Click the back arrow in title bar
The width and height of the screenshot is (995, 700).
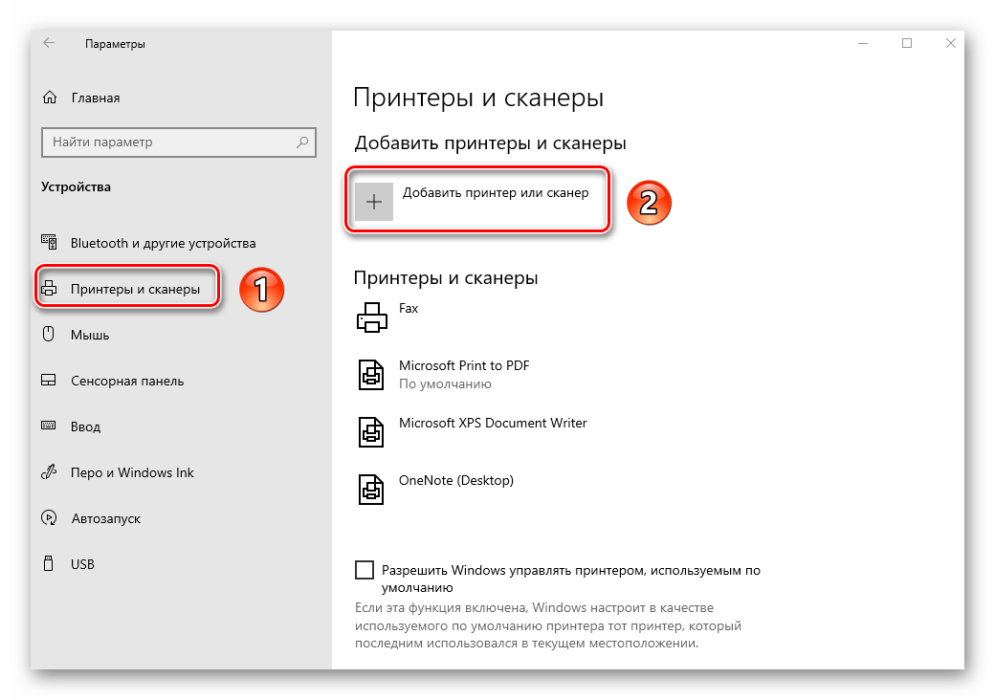coord(49,44)
